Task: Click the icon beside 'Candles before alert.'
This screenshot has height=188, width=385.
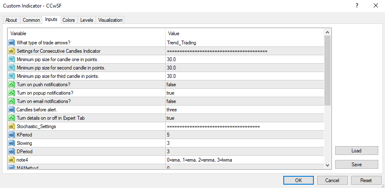Action: coord(12,110)
